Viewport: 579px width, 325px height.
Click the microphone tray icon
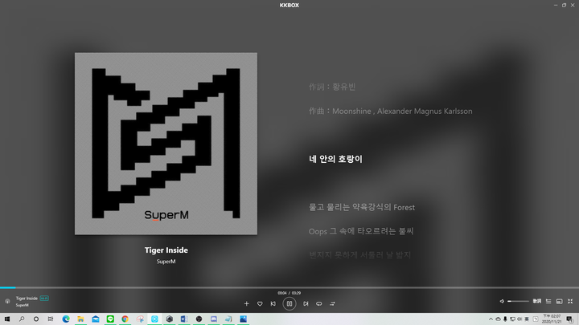[505, 319]
